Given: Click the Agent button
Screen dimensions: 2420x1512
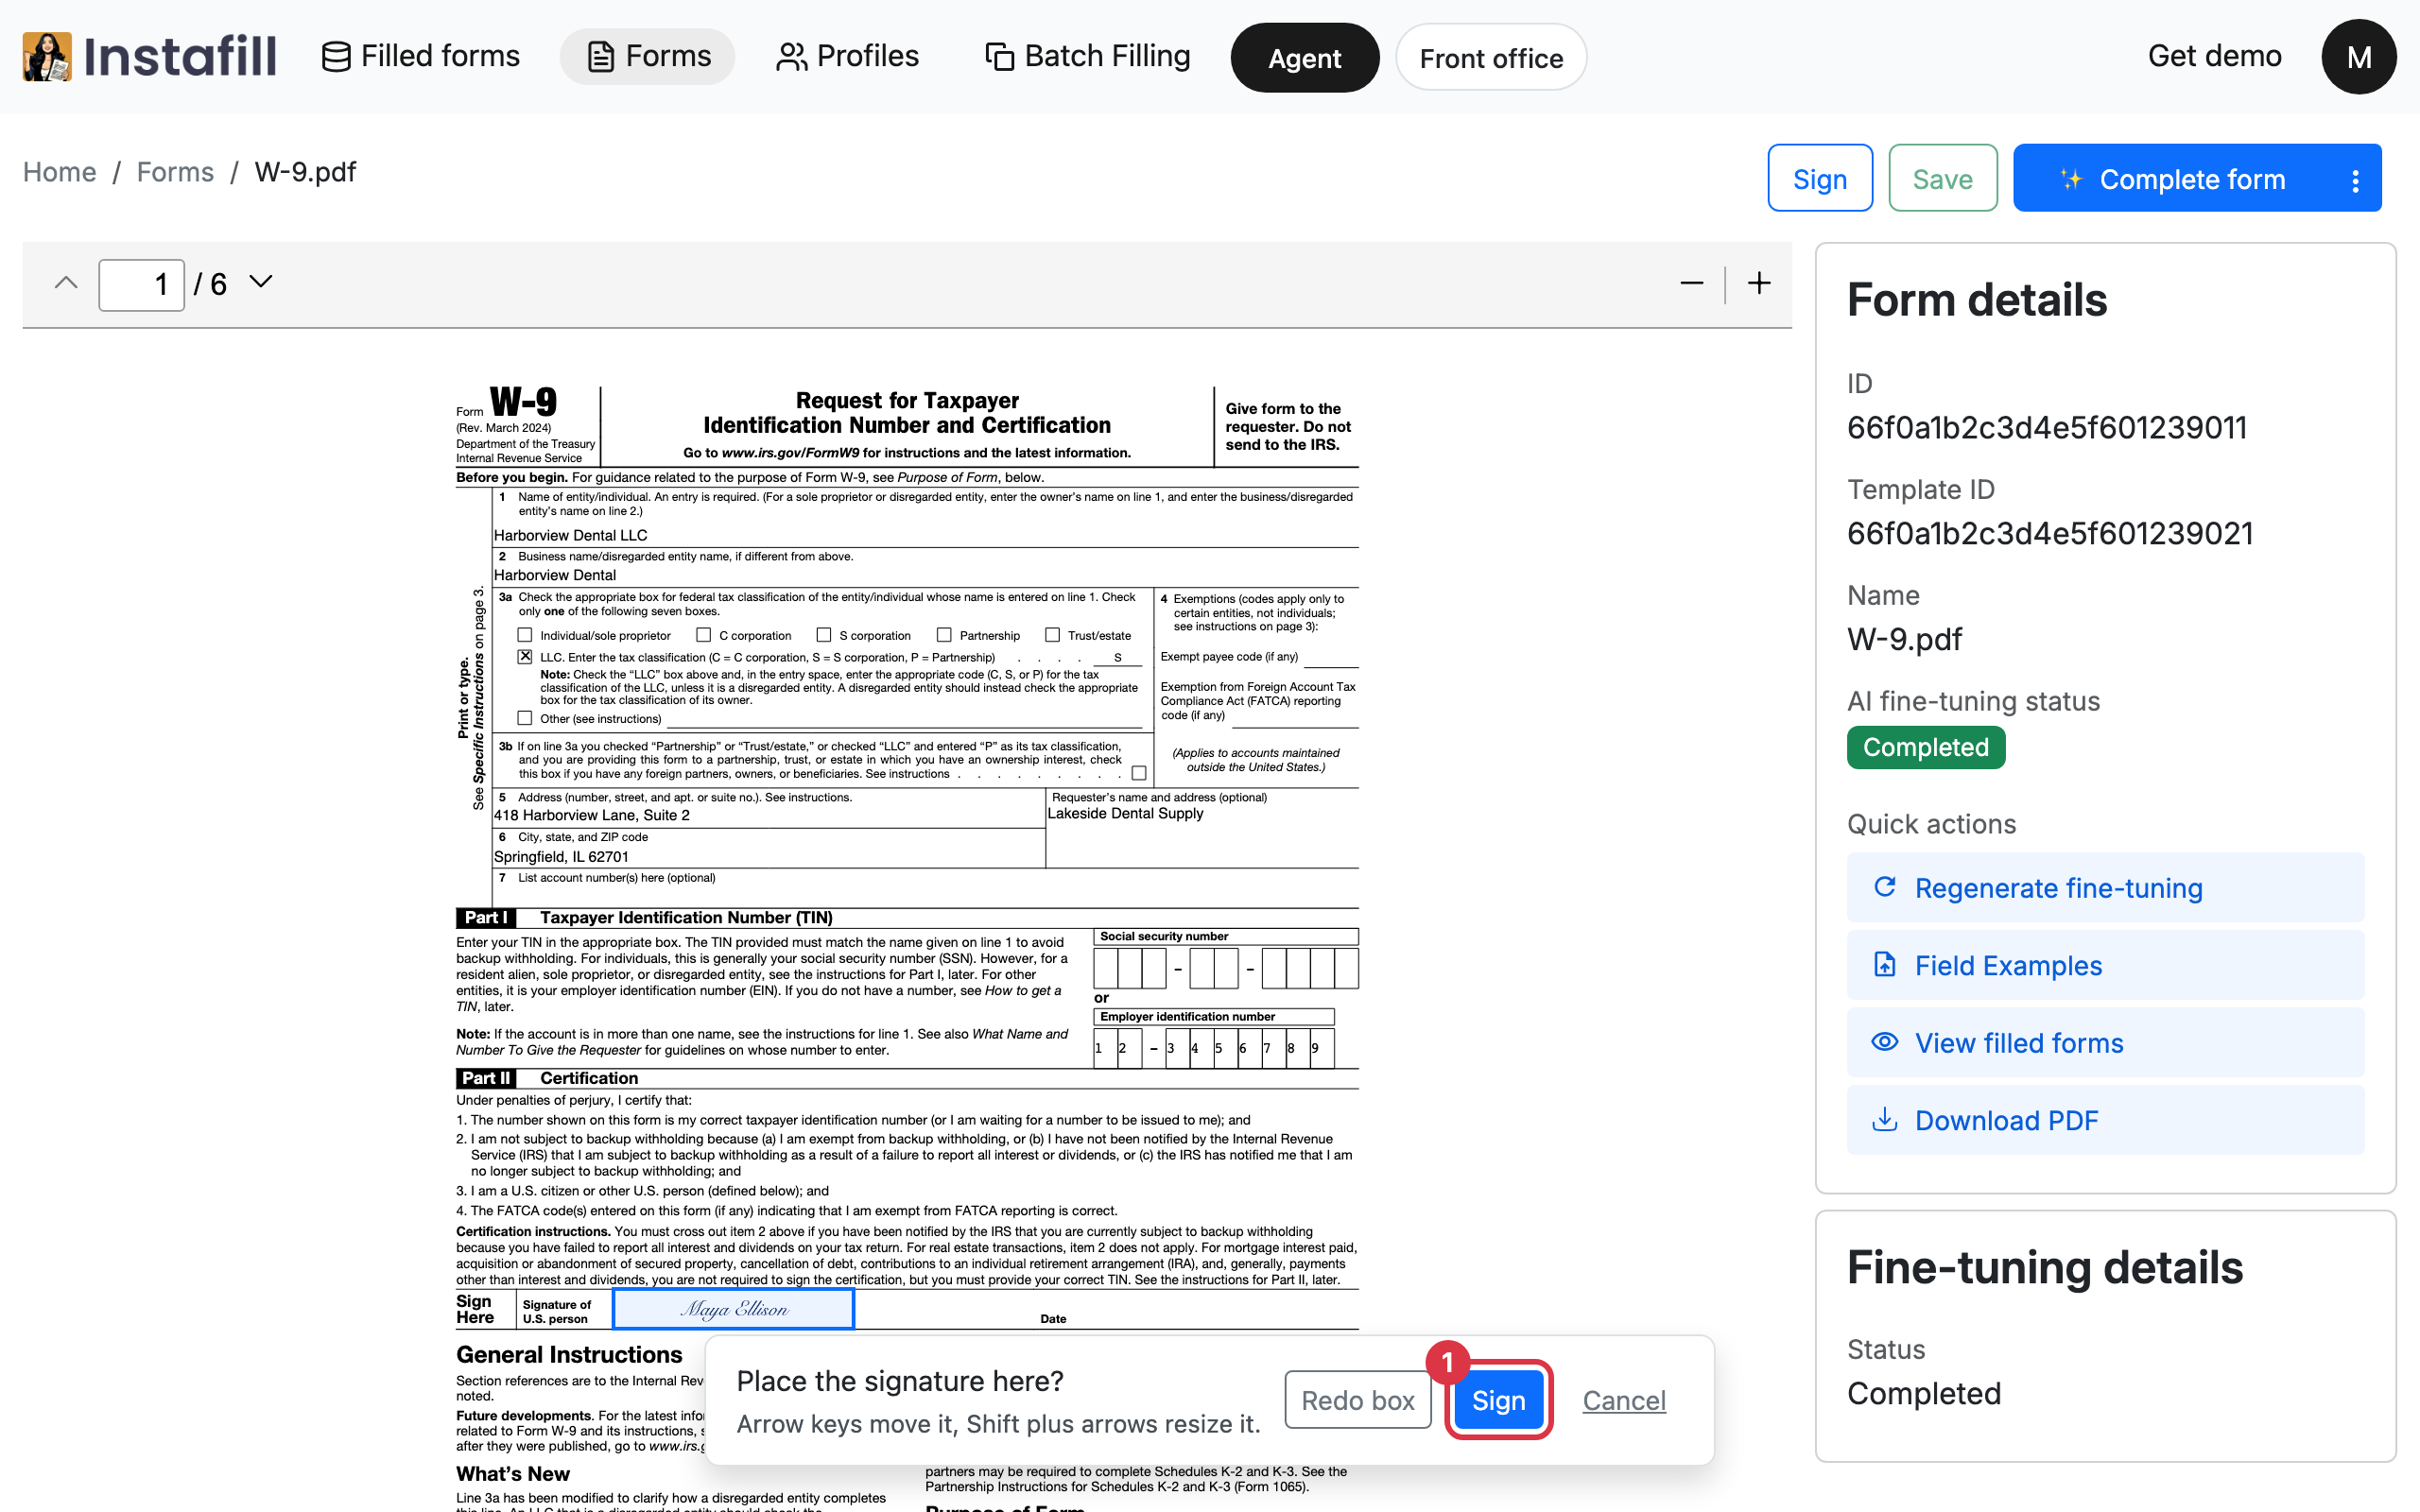Looking at the screenshot, I should pos(1304,58).
